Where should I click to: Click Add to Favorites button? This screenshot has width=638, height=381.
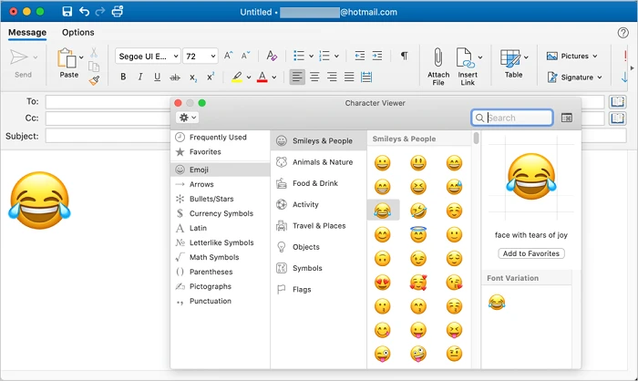(x=532, y=253)
